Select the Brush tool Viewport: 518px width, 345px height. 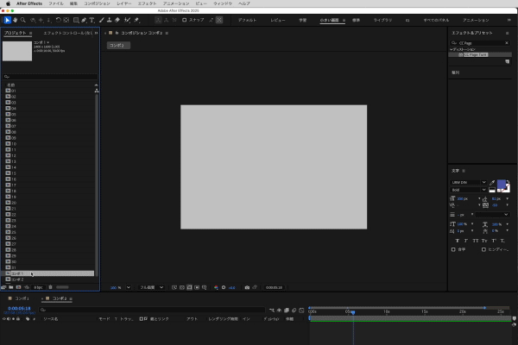click(x=101, y=20)
